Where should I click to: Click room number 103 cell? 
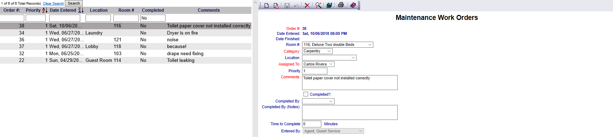tap(117, 53)
